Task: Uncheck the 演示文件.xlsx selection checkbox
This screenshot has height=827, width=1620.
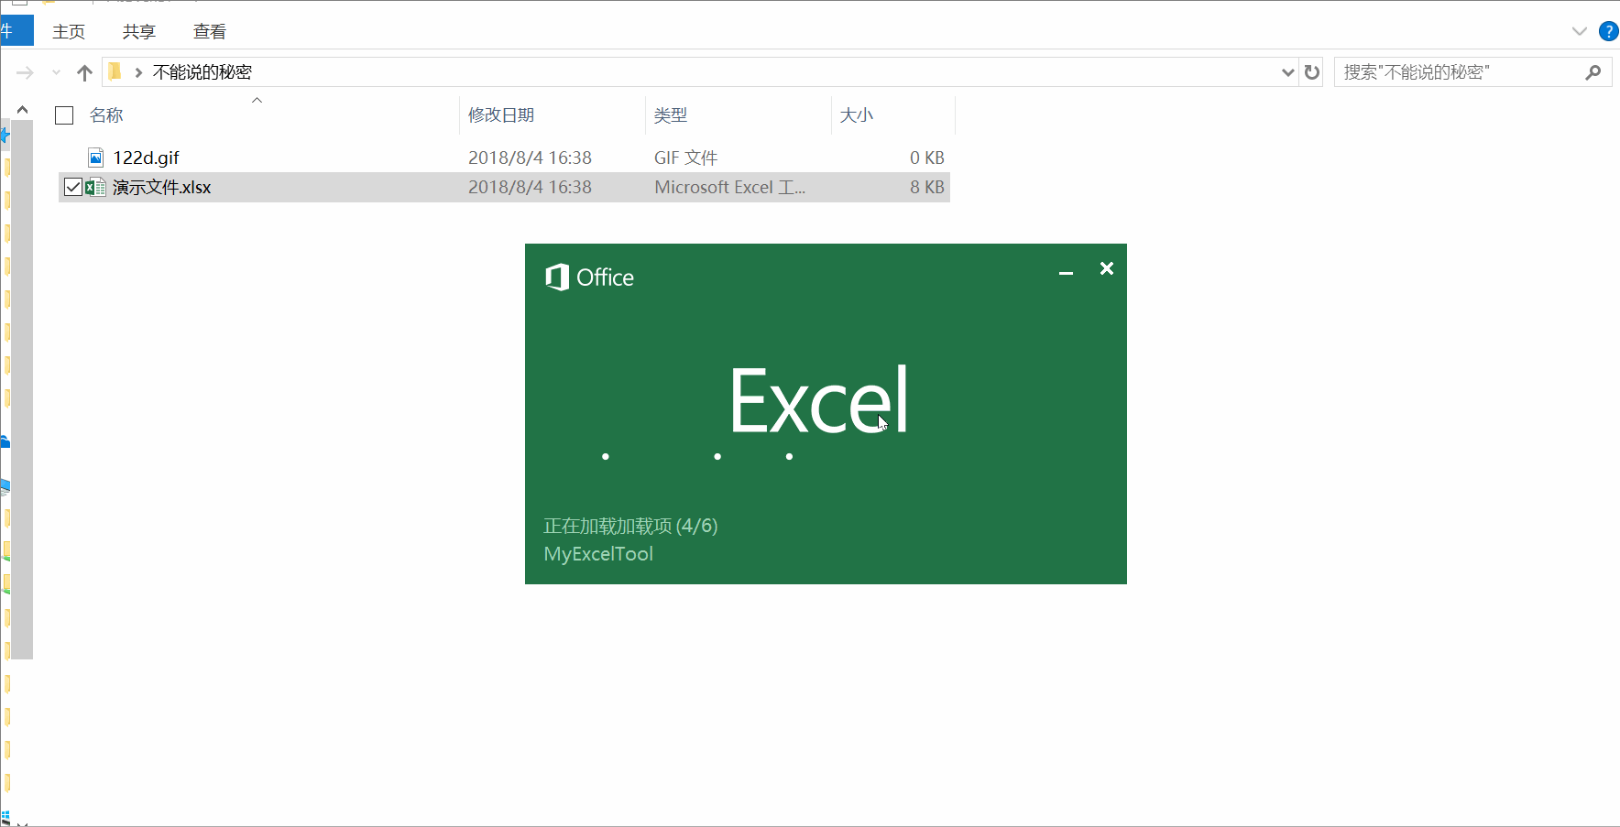Action: click(72, 187)
